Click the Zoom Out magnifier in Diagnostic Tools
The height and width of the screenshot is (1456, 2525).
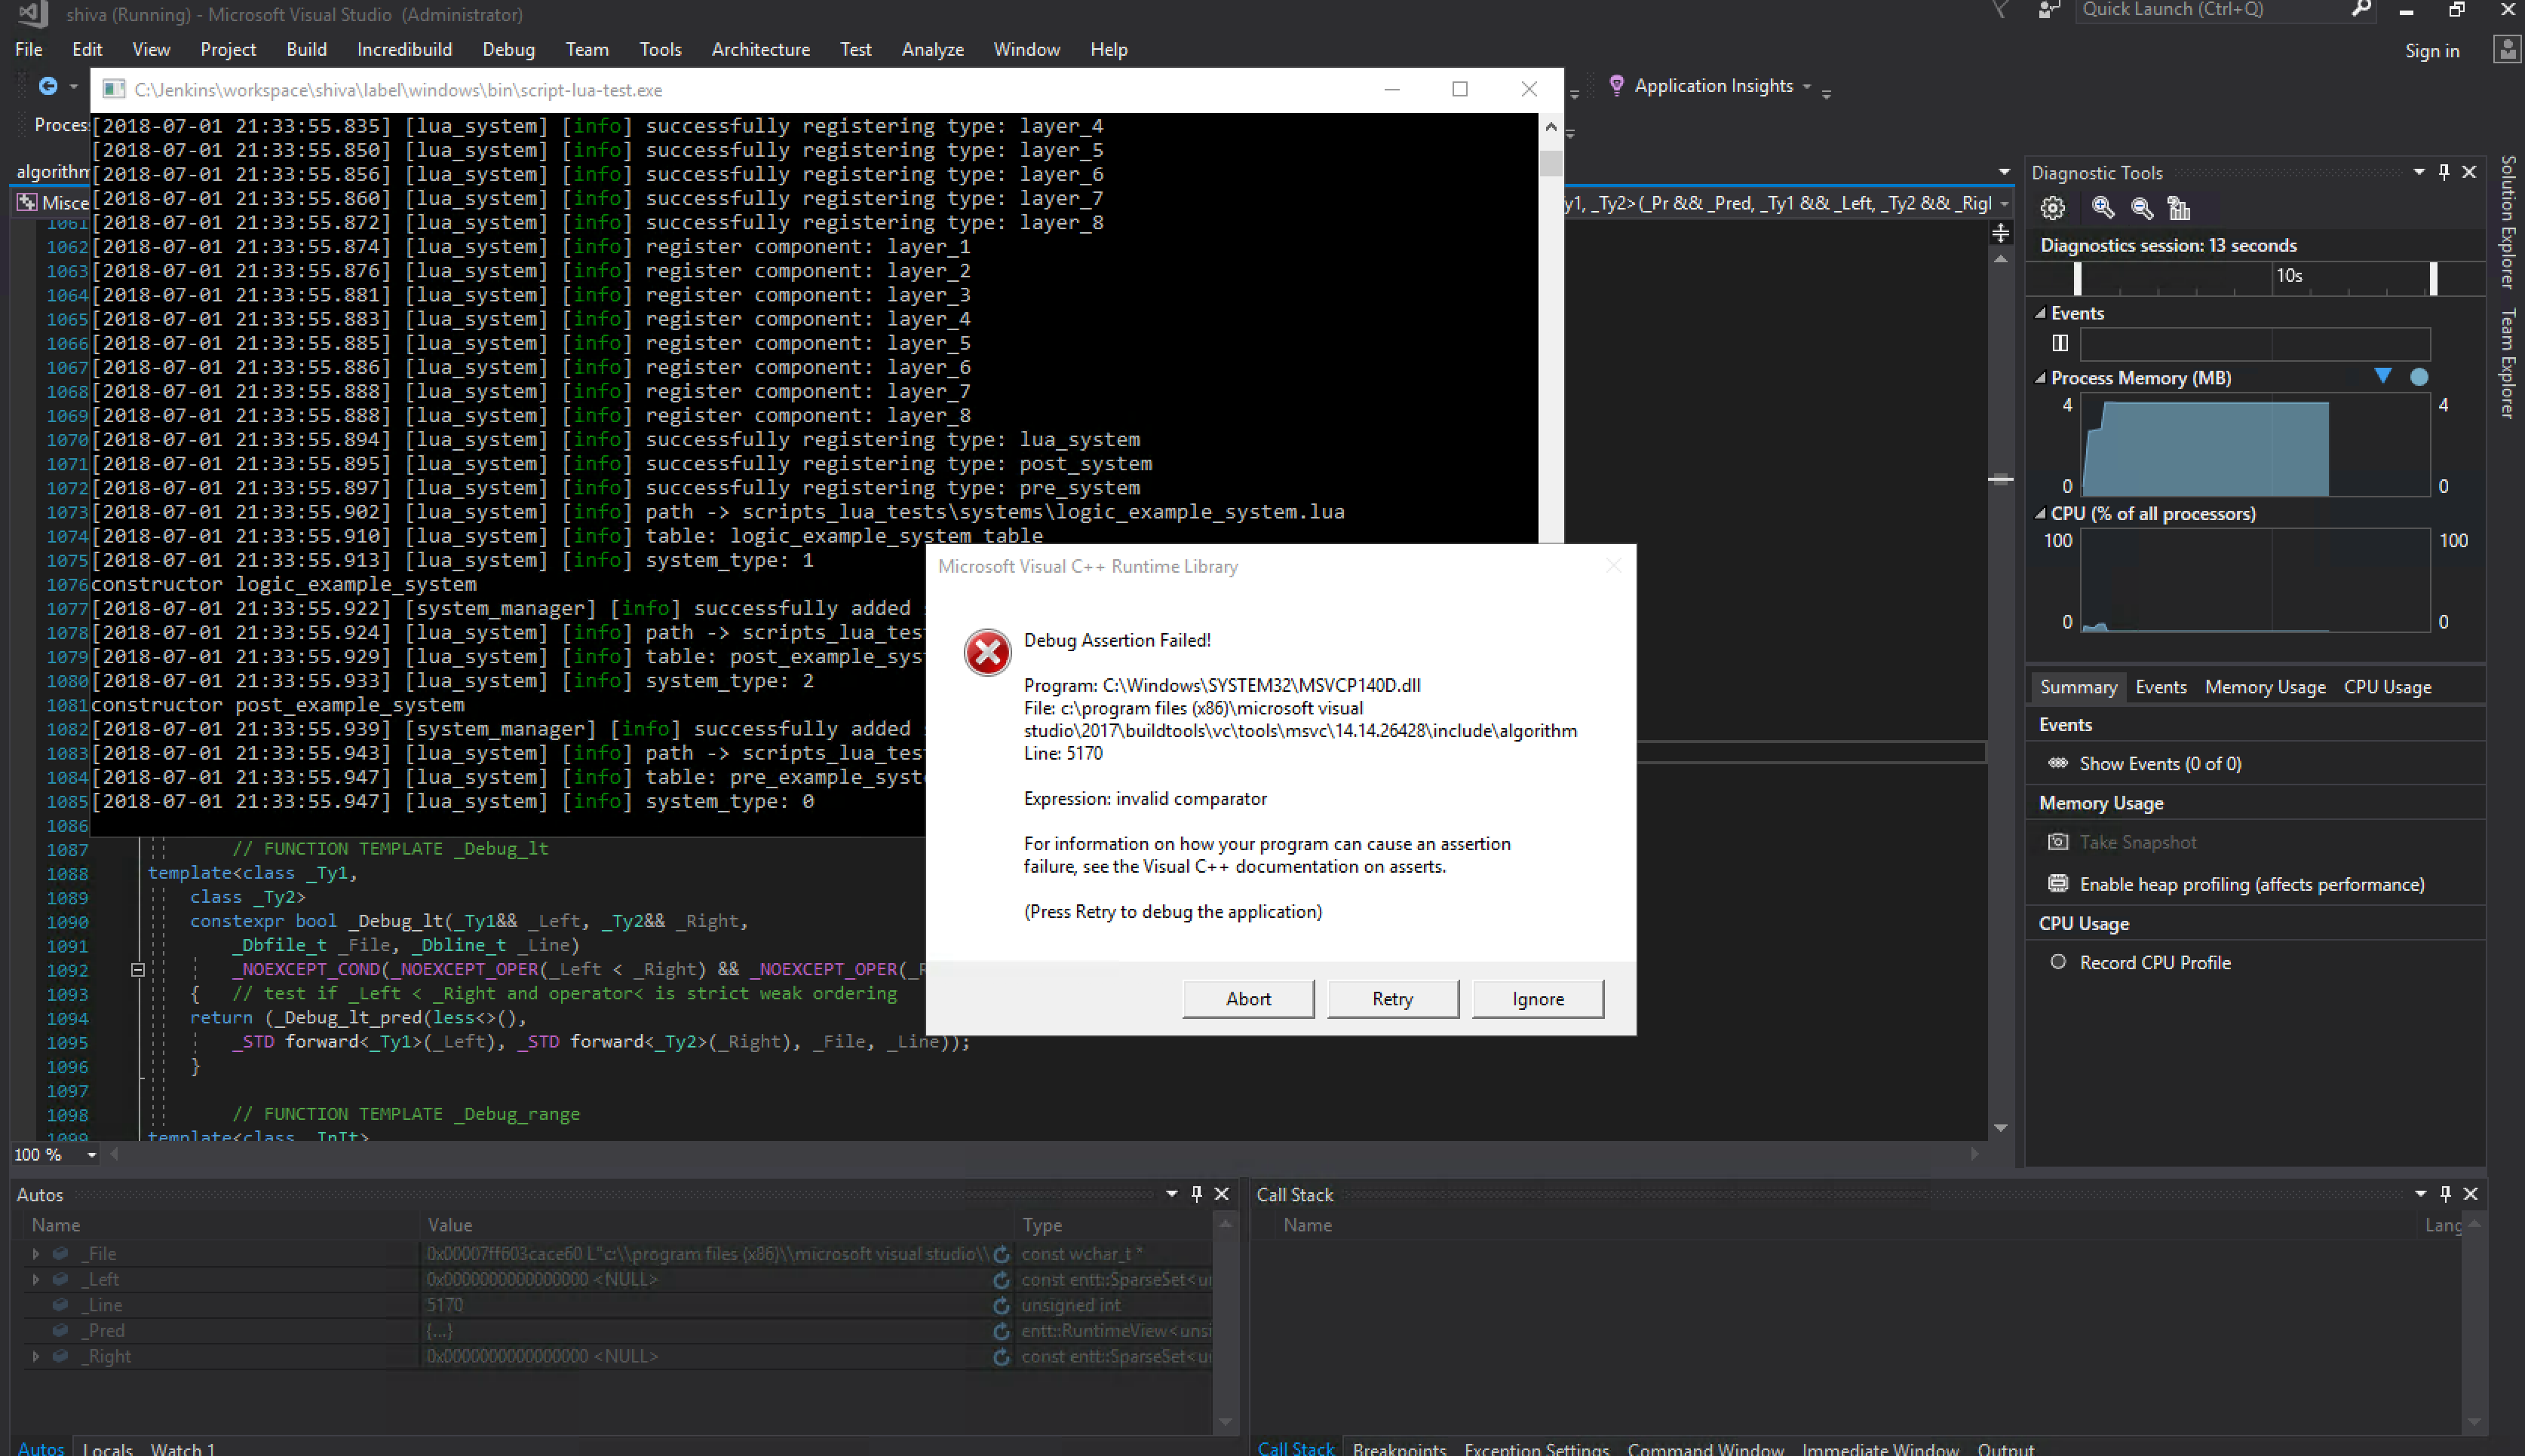(2142, 208)
